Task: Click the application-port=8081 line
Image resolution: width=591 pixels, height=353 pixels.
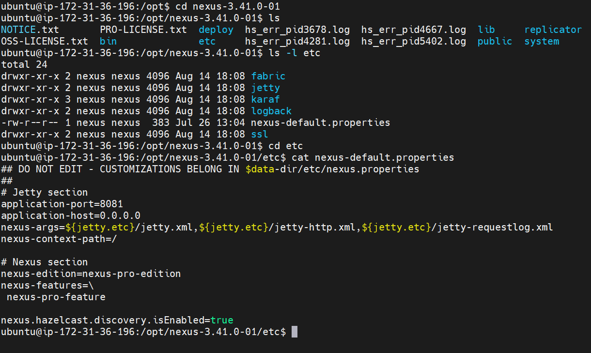Action: pos(62,204)
